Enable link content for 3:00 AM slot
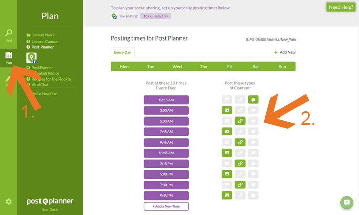This screenshot has height=215, width=359. pos(240,110)
